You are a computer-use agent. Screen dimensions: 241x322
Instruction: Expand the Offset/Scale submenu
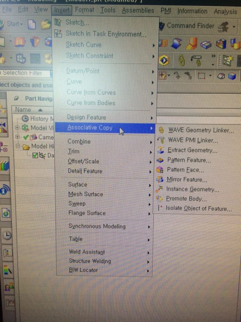(x=104, y=161)
